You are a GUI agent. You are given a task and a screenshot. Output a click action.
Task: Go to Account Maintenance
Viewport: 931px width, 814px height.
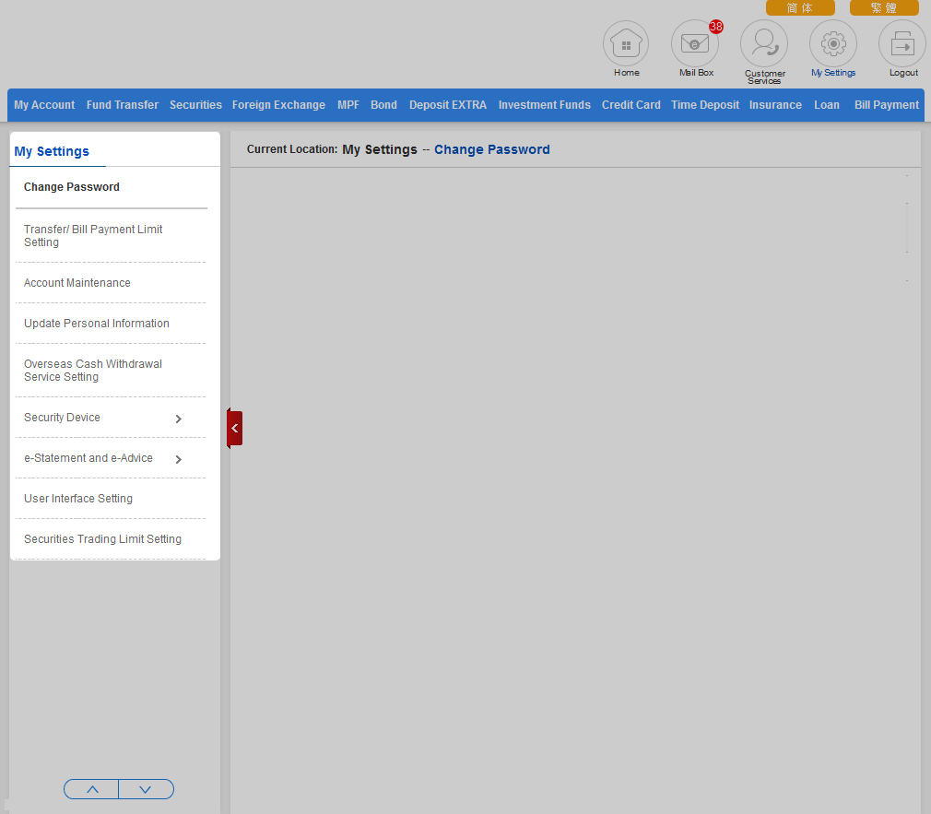[x=77, y=283]
